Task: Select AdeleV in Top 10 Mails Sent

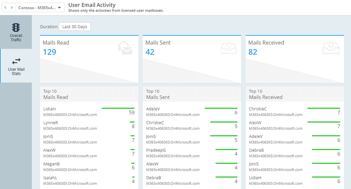Action: 153,109
